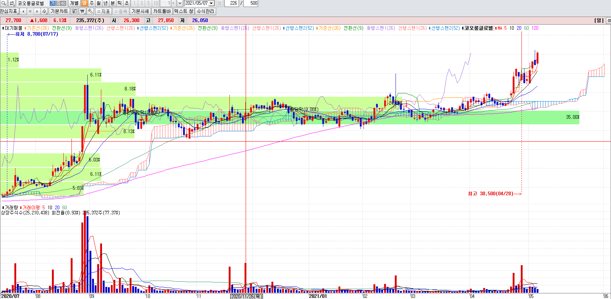Expand the 관심지표 indicator list
This screenshot has height=299, width=611.
(9, 11)
